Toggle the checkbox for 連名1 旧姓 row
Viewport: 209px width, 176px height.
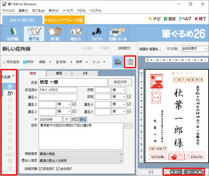click(129, 97)
